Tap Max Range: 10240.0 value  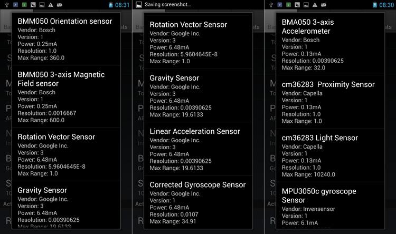pos(308,174)
